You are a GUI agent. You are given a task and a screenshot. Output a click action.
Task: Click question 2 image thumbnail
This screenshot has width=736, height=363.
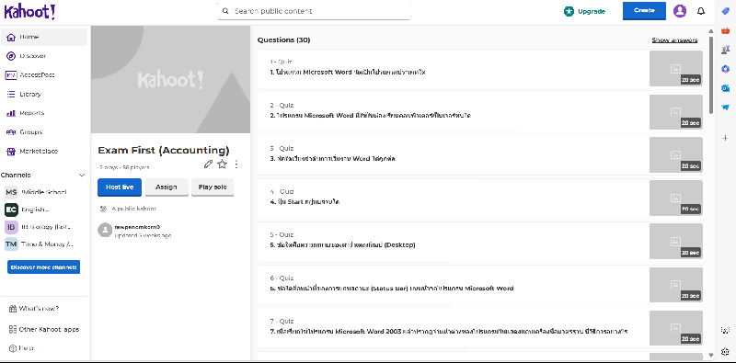point(676,111)
